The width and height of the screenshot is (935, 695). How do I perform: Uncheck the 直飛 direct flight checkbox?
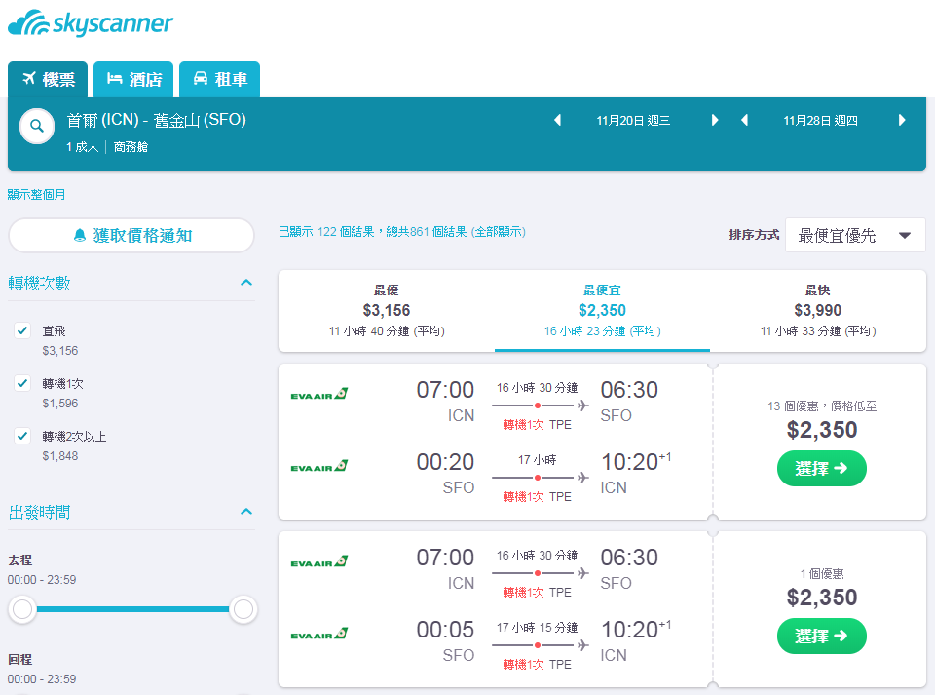point(22,330)
